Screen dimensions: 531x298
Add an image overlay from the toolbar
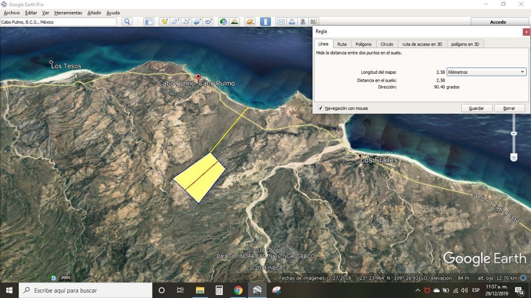pos(198,22)
